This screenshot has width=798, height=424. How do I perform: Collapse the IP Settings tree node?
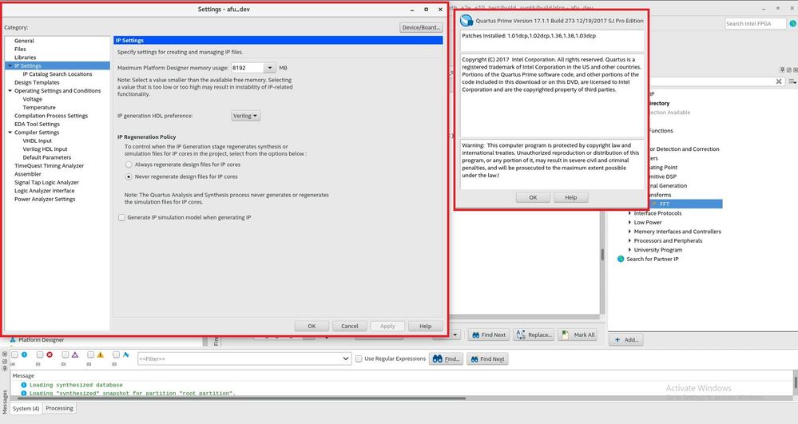point(10,65)
